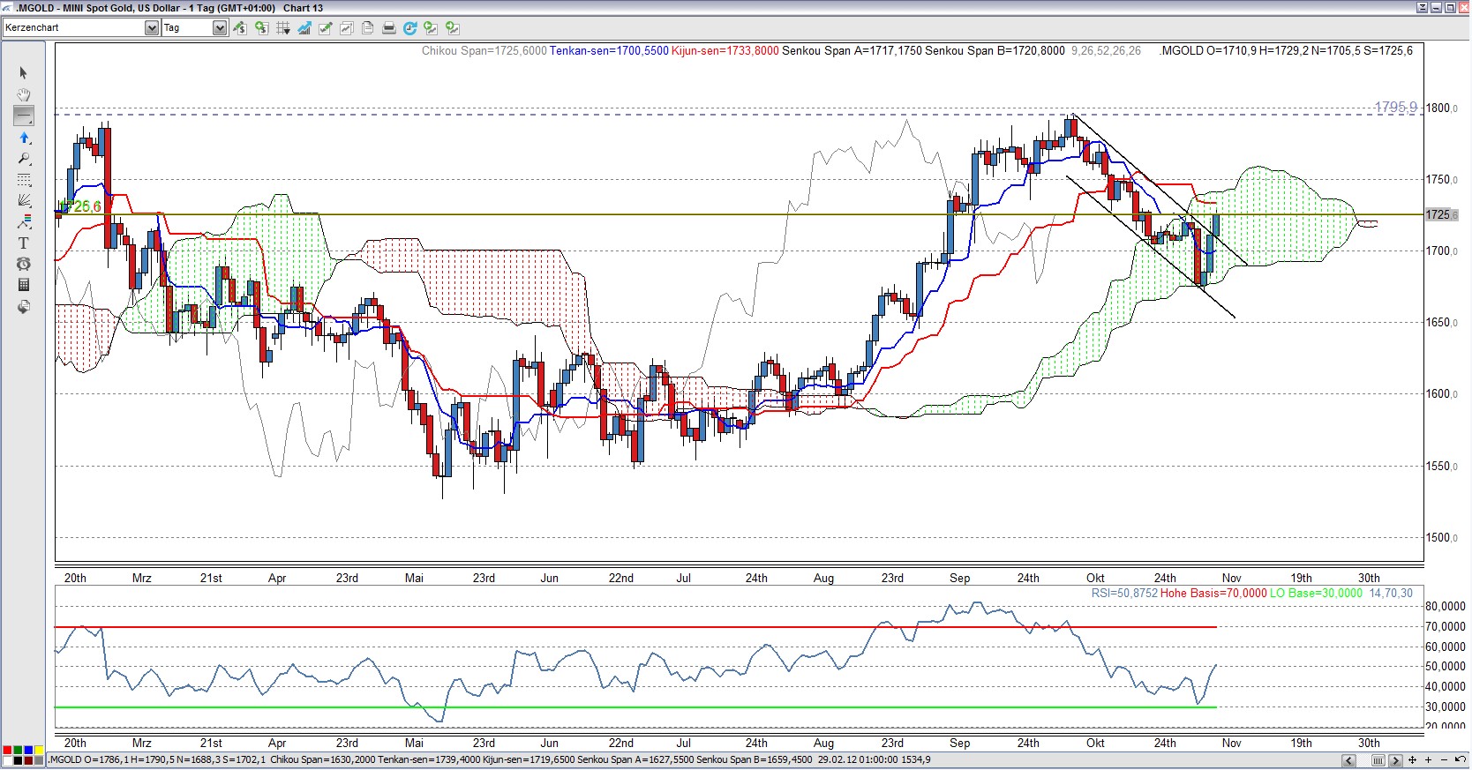Click the plus zoom-in icon bottom right
The height and width of the screenshot is (770, 1472).
tap(1427, 760)
